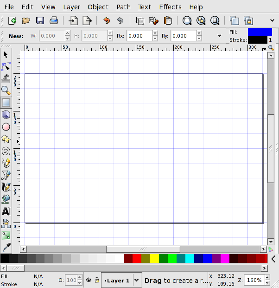The image size is (279, 288).
Task: Open the Layer 1 dropdown
Action: pyautogui.click(x=137, y=280)
